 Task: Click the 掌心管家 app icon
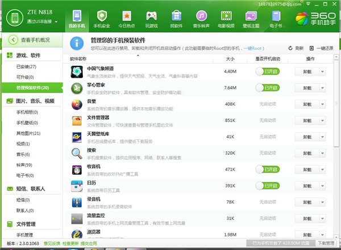coord(77,88)
